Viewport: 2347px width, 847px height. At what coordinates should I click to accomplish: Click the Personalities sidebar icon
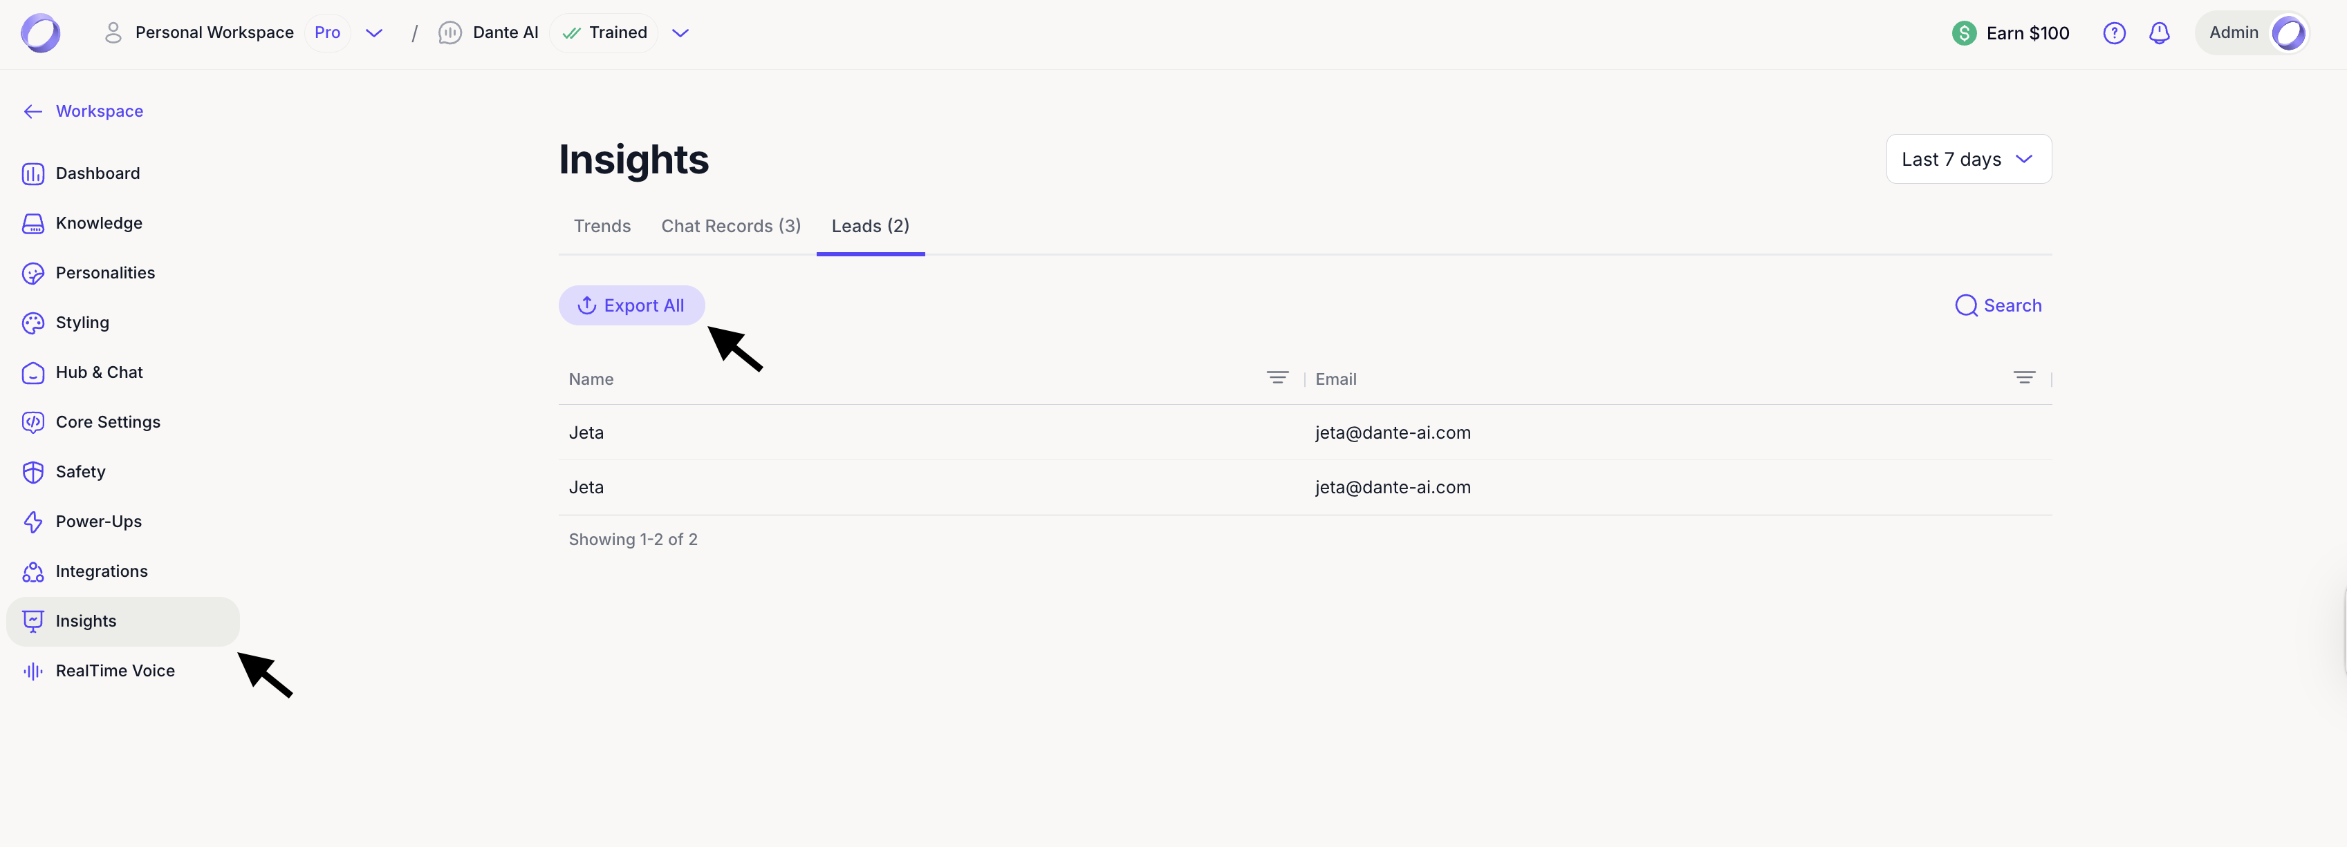pos(33,273)
